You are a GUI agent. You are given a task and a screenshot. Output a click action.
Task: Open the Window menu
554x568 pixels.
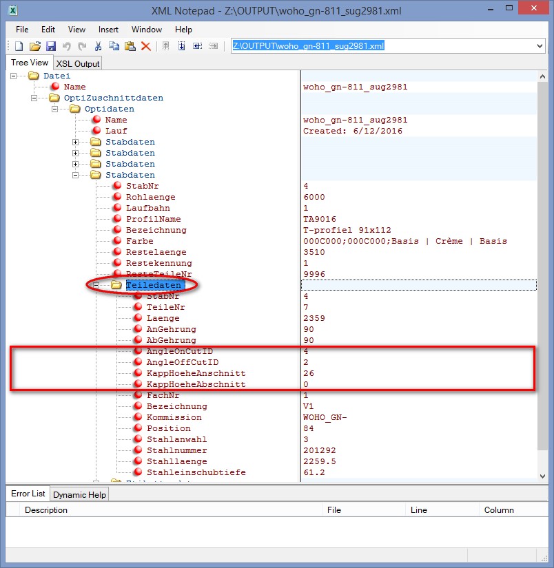(147, 30)
